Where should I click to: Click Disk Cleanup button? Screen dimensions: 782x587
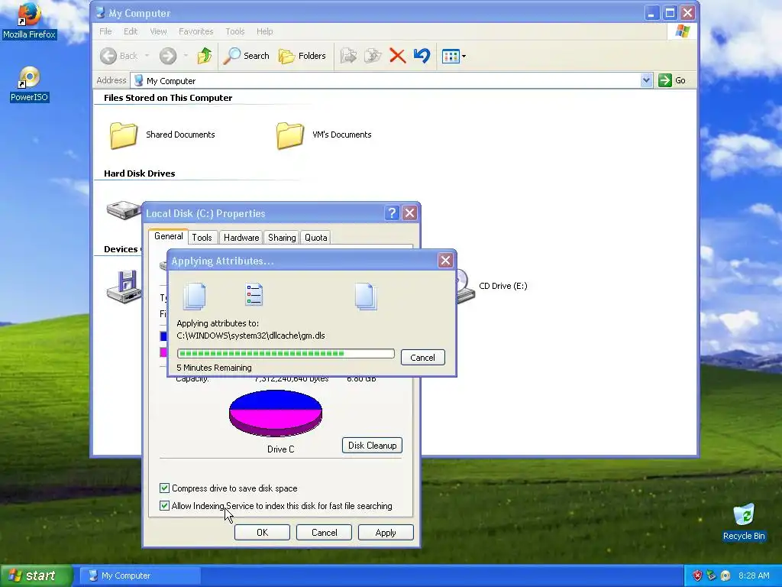[x=372, y=446]
